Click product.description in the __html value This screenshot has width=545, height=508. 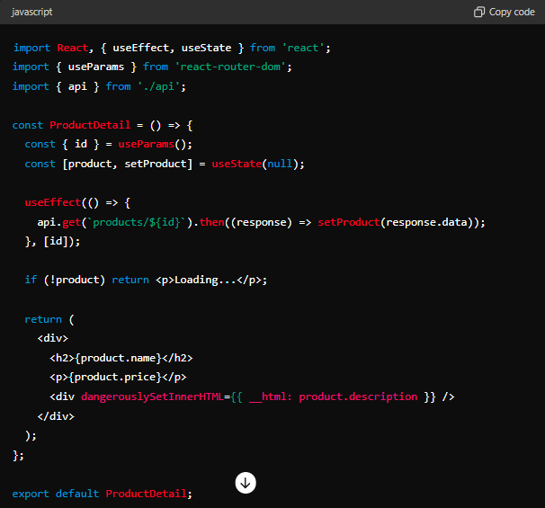pos(358,397)
